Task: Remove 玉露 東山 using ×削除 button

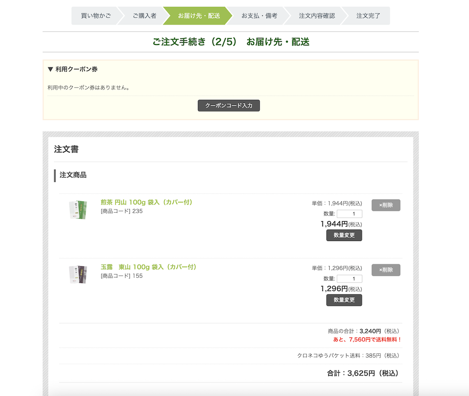Action: (x=386, y=270)
